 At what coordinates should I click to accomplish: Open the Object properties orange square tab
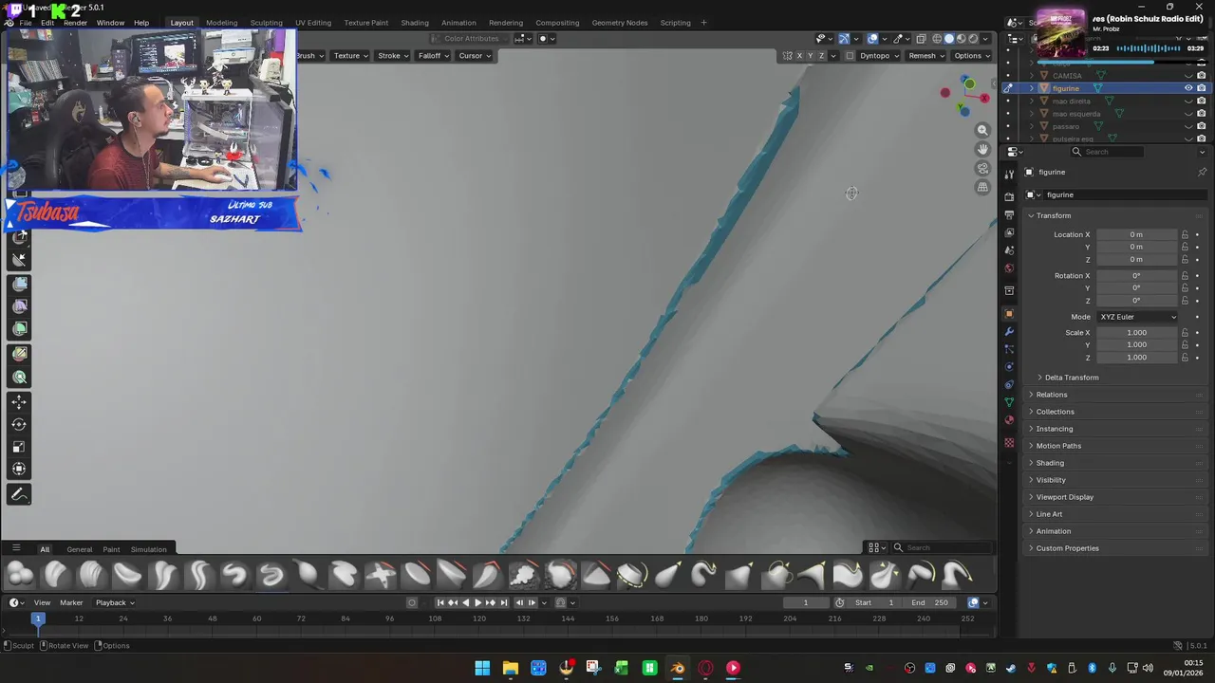1009,314
